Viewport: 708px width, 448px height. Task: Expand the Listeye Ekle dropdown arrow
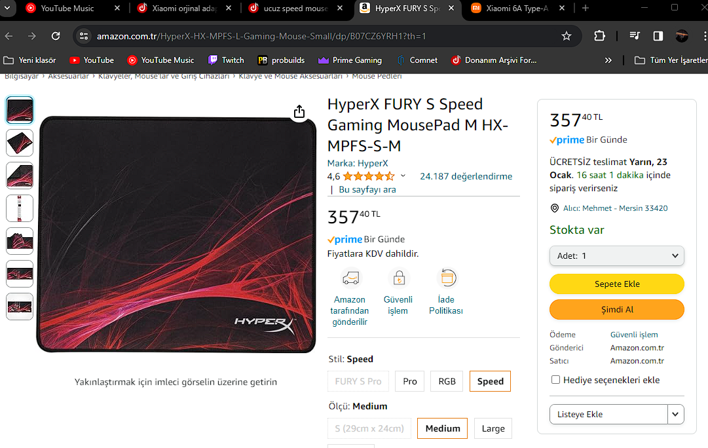tap(676, 414)
